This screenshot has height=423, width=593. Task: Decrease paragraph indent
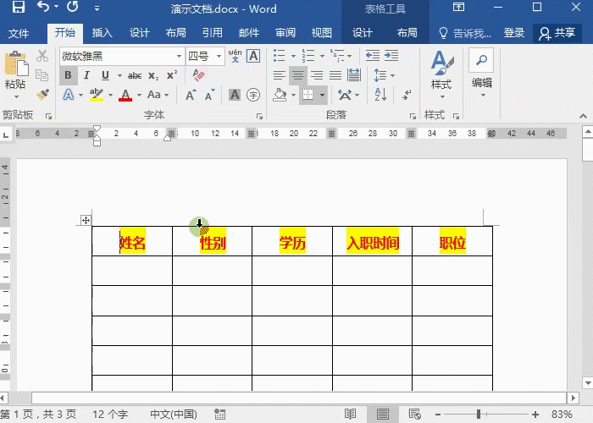point(373,56)
